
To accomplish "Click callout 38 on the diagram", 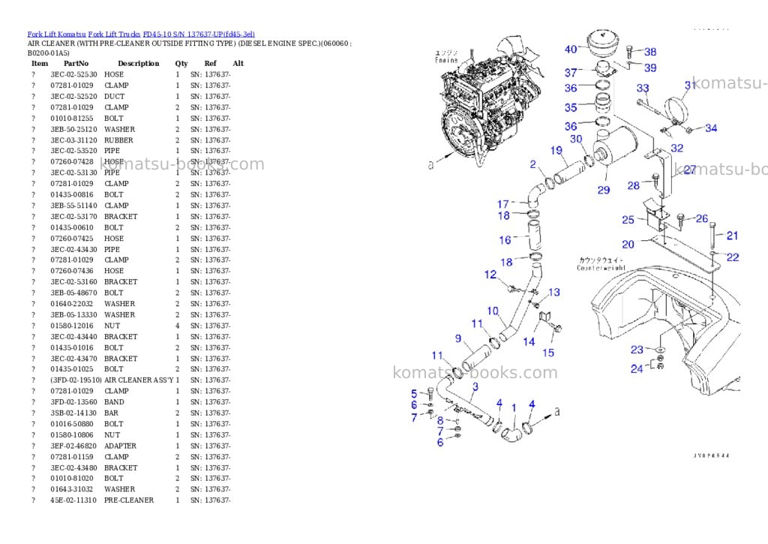I will (650, 52).
